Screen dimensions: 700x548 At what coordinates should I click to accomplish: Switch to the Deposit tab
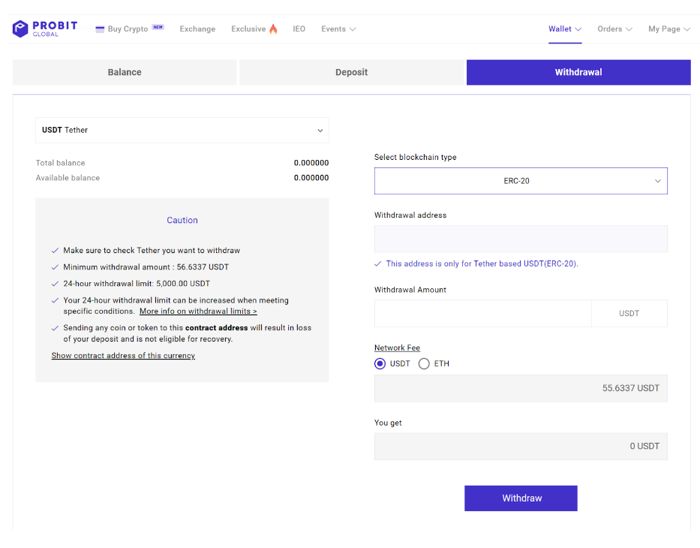click(x=351, y=72)
